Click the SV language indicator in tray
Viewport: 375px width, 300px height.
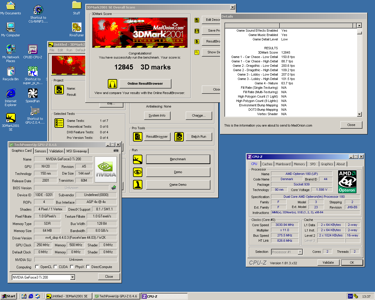point(350,296)
